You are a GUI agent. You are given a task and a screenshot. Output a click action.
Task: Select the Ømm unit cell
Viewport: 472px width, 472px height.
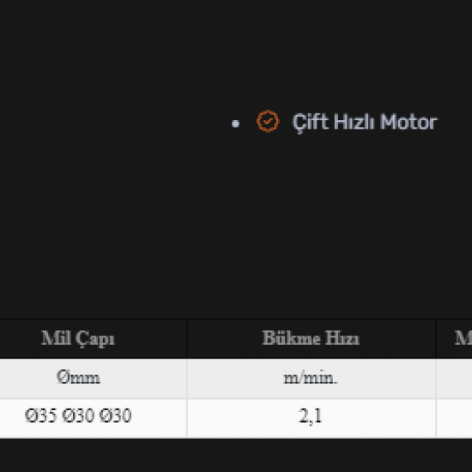coord(78,378)
